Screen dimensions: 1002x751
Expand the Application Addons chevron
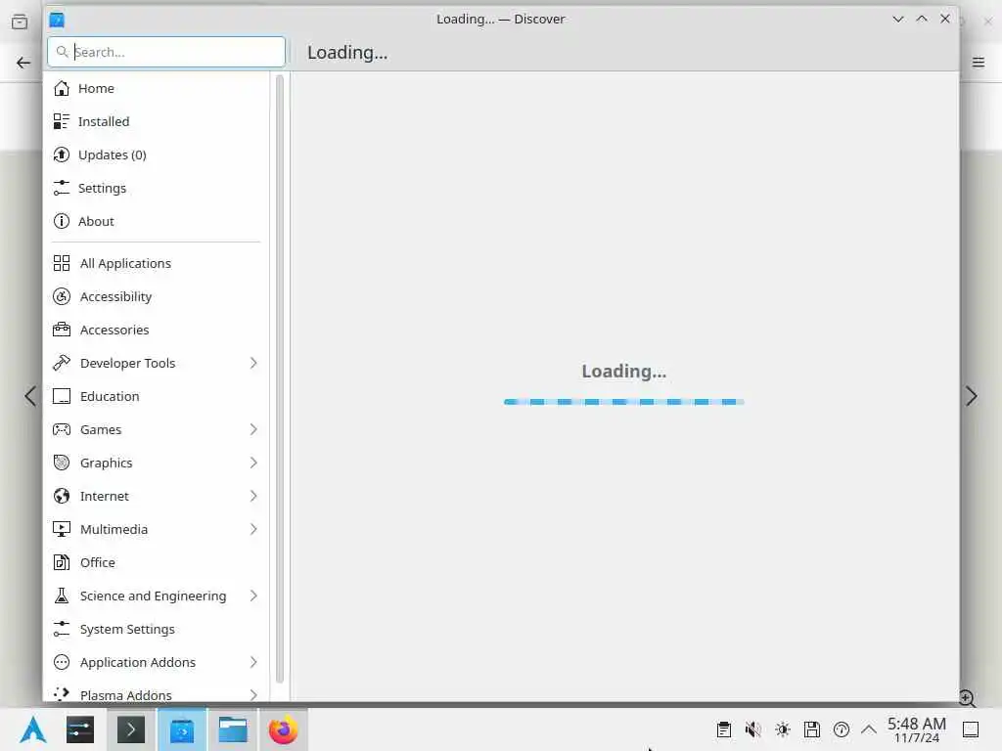coord(253,662)
